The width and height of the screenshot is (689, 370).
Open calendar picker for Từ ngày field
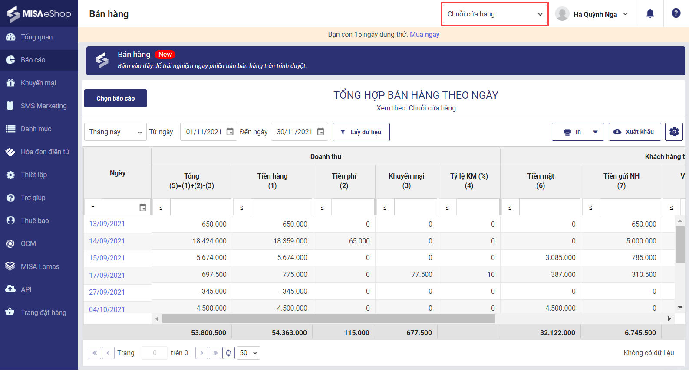pos(230,132)
